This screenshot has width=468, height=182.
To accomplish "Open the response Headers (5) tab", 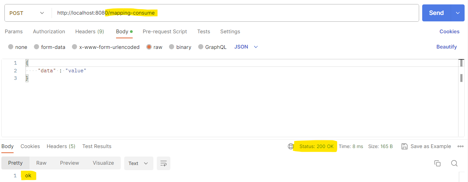I will pos(61,146).
